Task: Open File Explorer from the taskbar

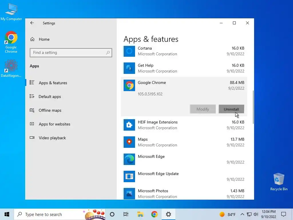Action: pyautogui.click(x=140, y=214)
